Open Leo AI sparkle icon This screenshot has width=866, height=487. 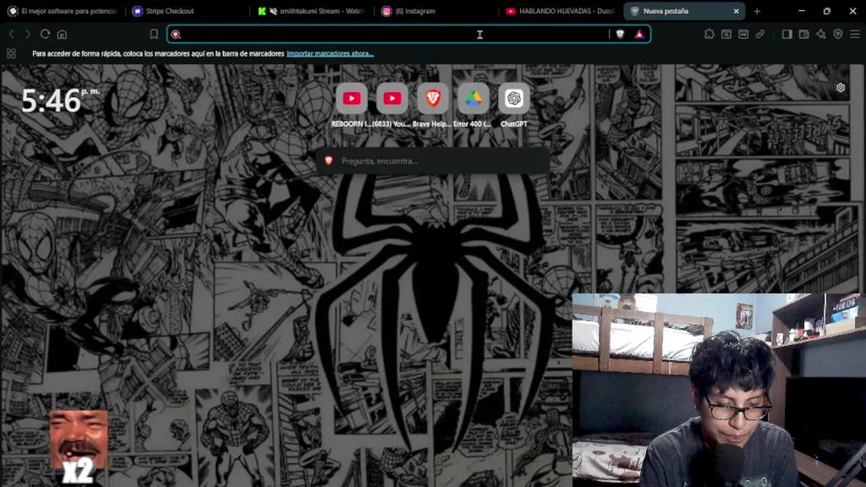(x=821, y=34)
